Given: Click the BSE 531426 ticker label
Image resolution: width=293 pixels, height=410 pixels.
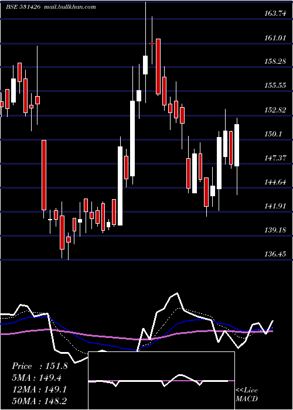Looking at the screenshot, I should point(23,7).
